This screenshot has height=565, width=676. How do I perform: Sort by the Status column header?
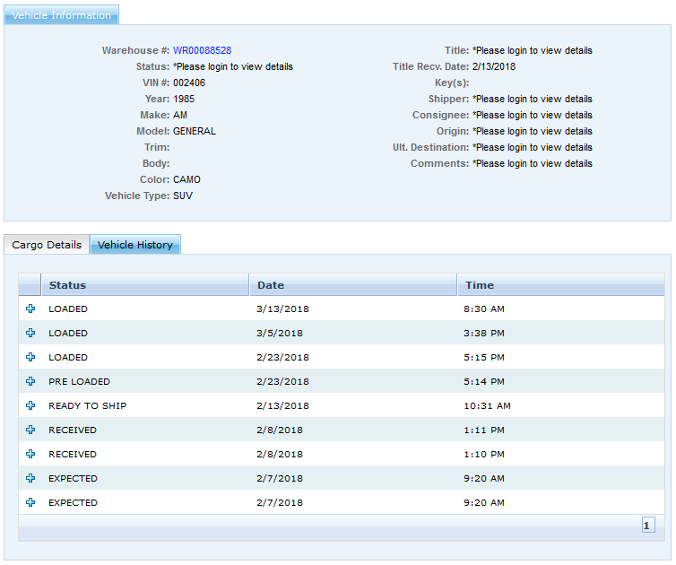pyautogui.click(x=68, y=285)
